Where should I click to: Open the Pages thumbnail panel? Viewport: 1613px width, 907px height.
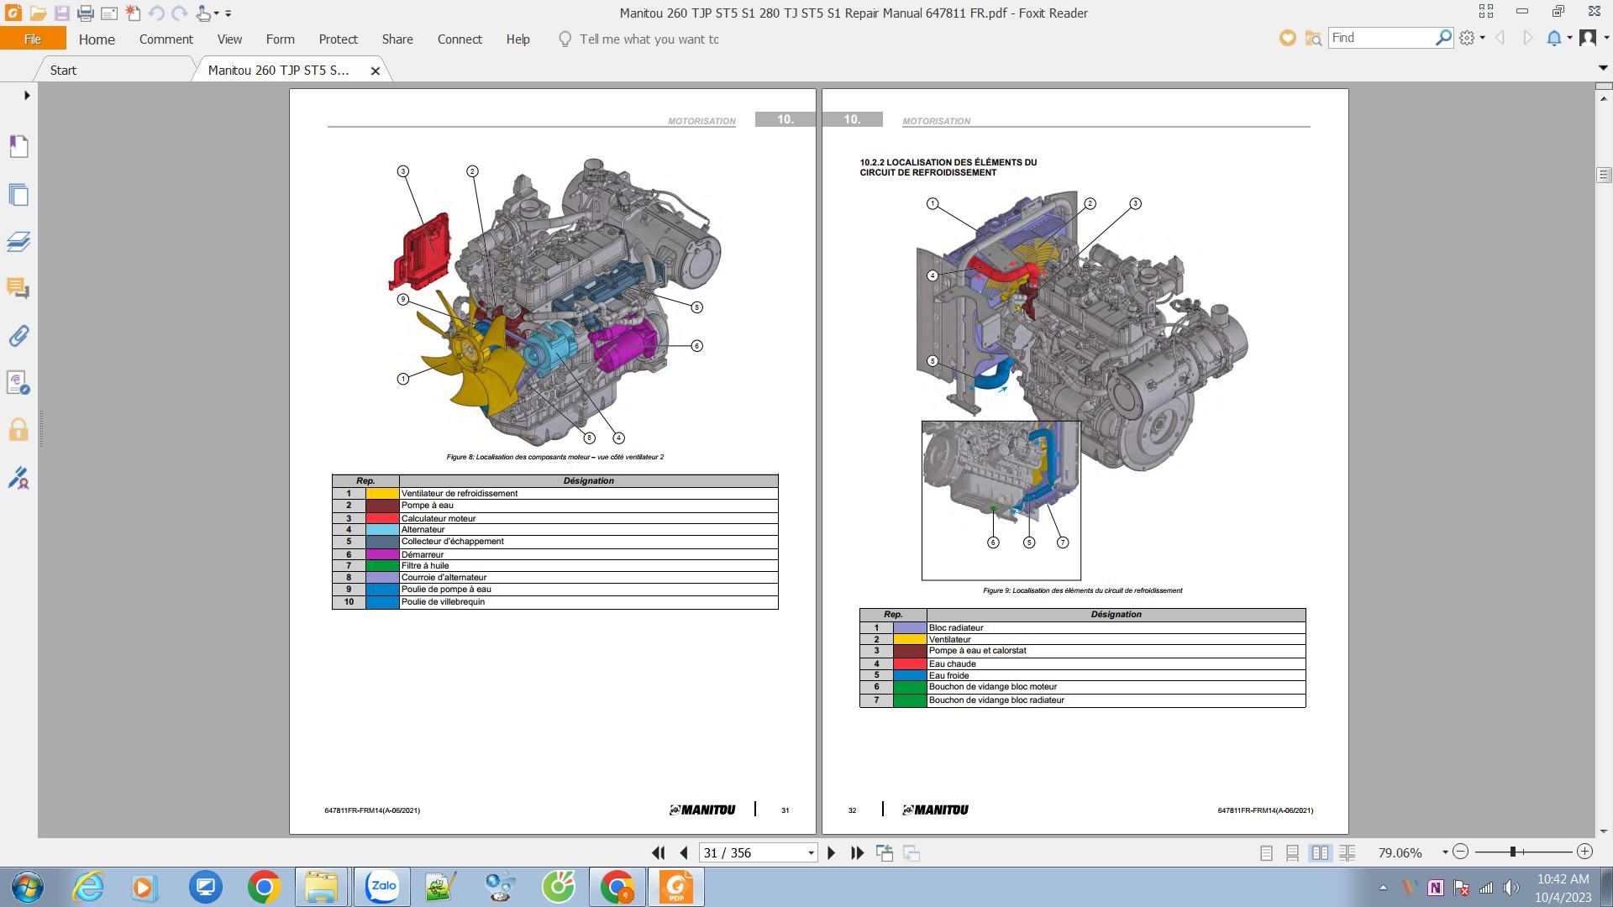18,195
